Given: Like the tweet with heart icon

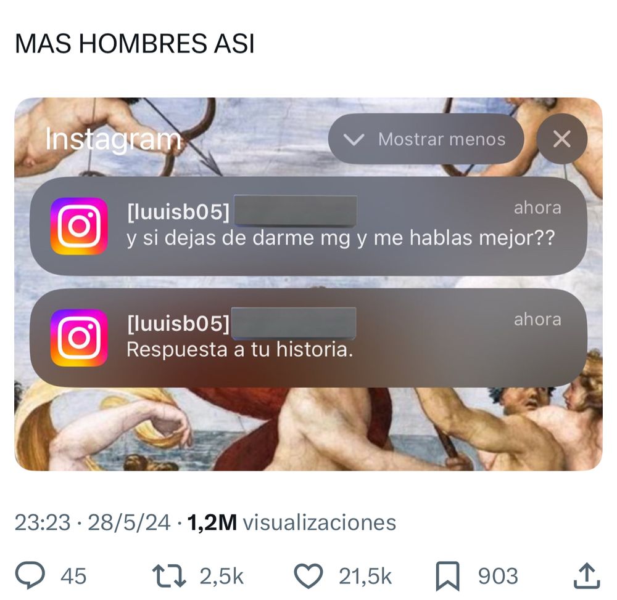Looking at the screenshot, I should pyautogui.click(x=308, y=576).
